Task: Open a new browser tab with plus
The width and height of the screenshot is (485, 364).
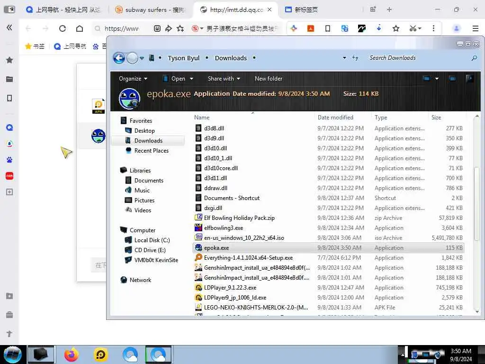Action: point(389,9)
